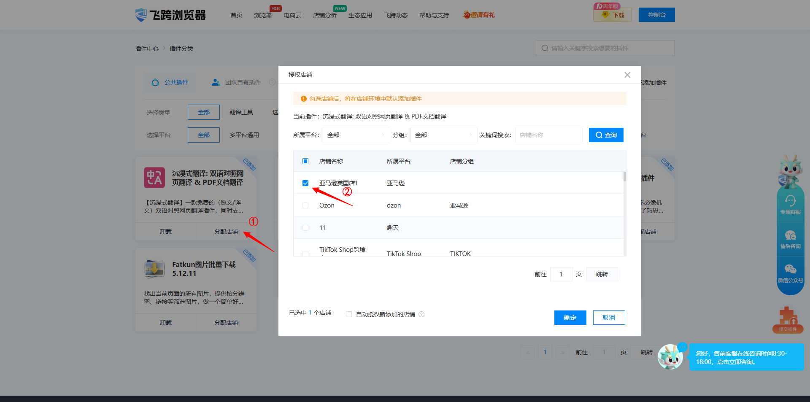810x402 pixels.
Task: Check the Ozon store checkbox
Action: click(x=305, y=205)
